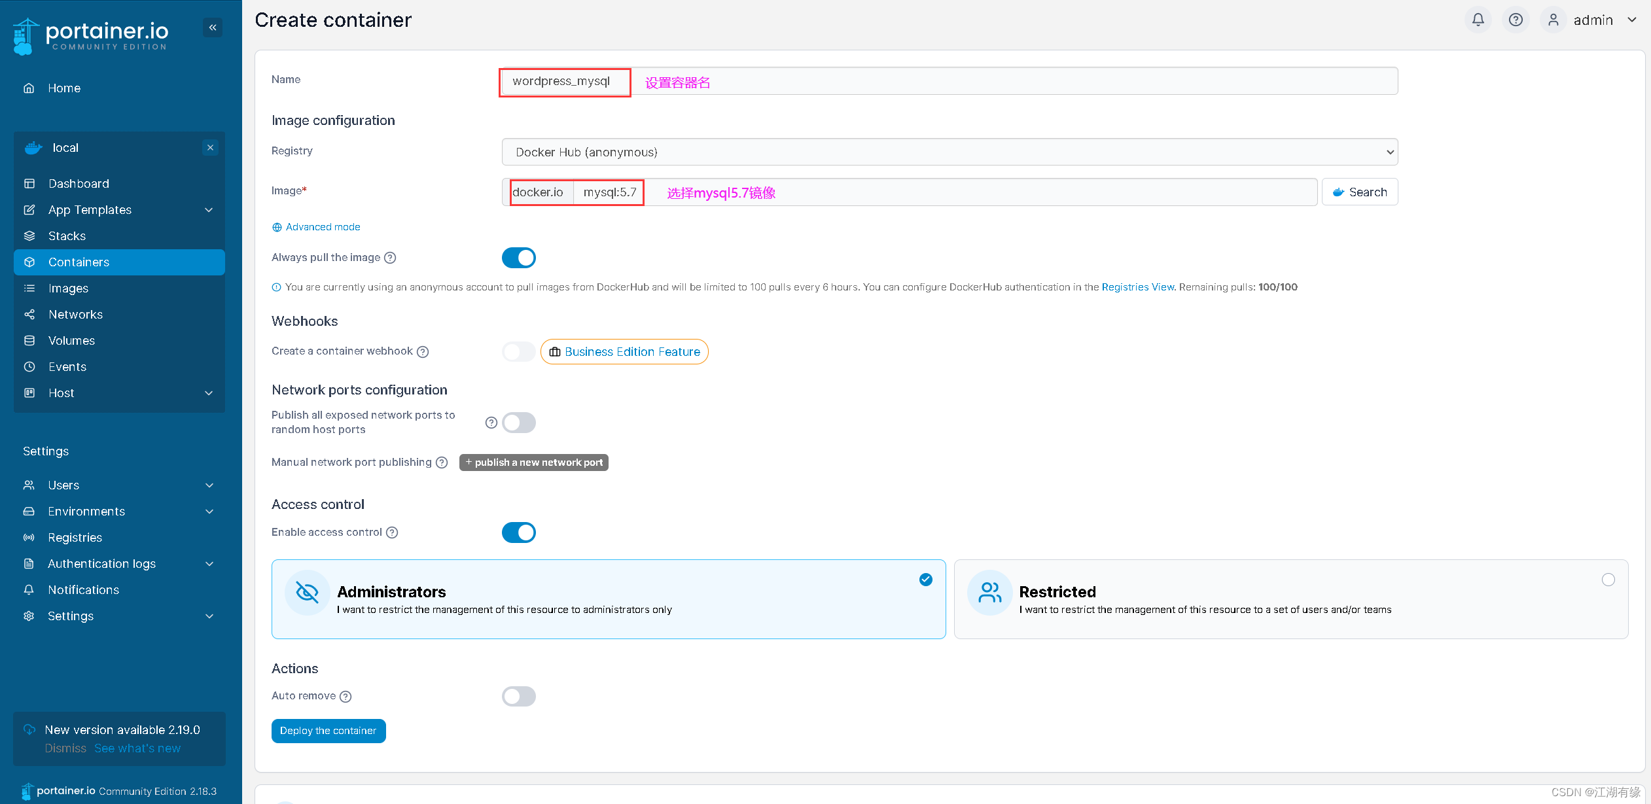Image resolution: width=1651 pixels, height=804 pixels.
Task: Click the Events sidebar icon
Action: pos(31,366)
